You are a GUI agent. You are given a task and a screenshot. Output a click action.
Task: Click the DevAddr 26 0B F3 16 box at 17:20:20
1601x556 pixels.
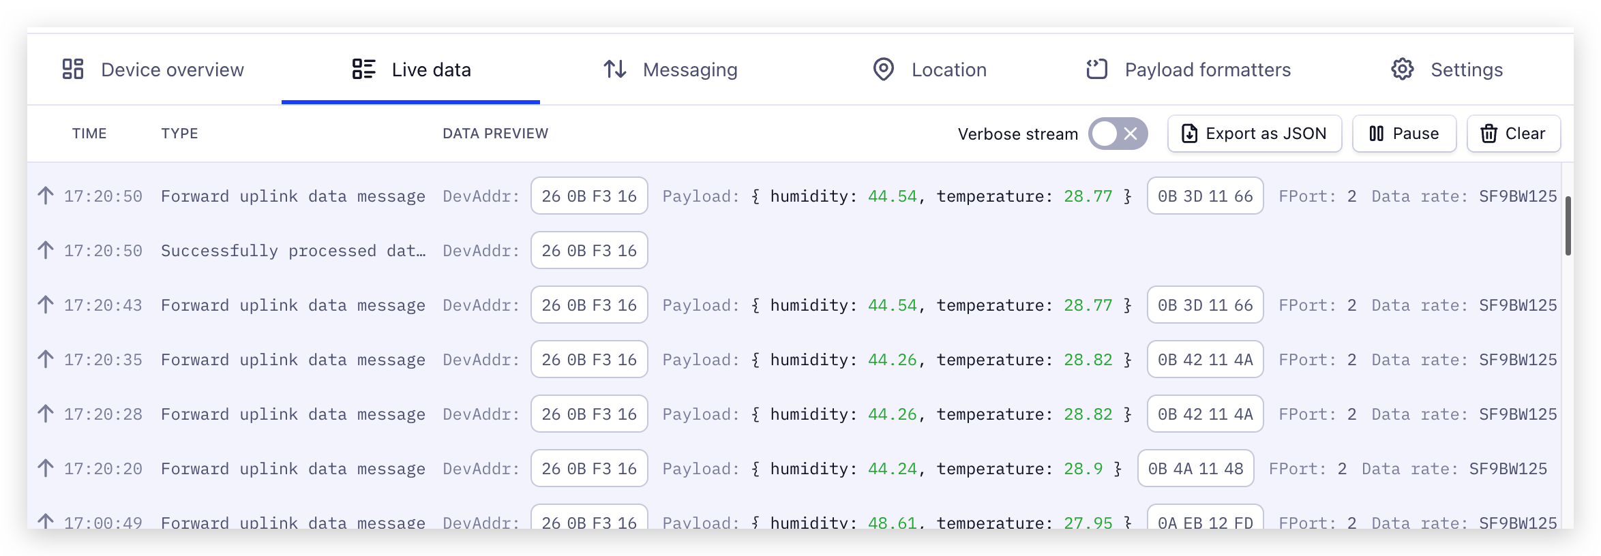589,468
